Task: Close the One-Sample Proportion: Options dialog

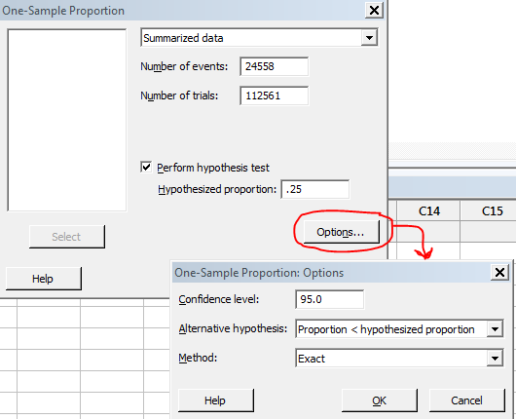Action: [499, 273]
